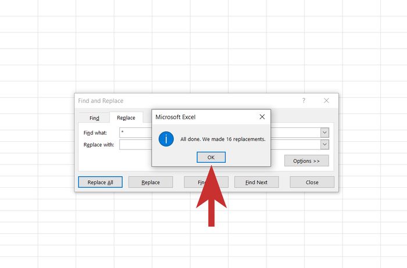Click the 'All done. We made 16 replacements.' text
The width and height of the screenshot is (407, 268).
click(223, 140)
